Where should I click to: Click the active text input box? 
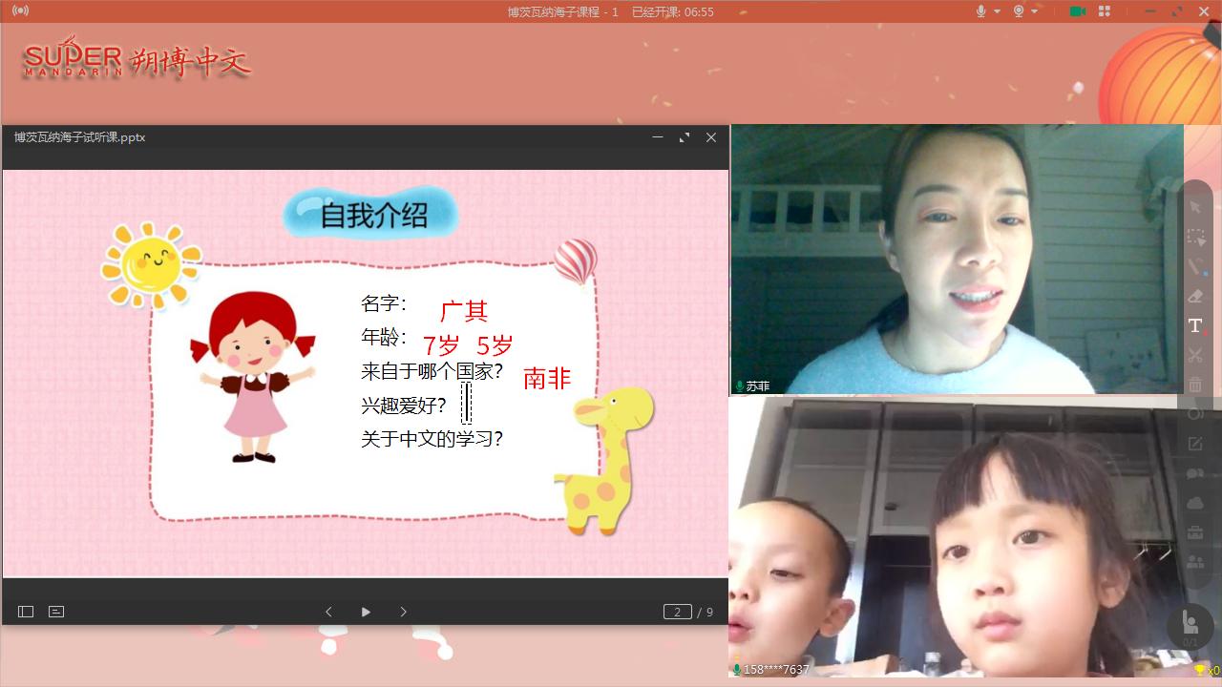point(466,403)
